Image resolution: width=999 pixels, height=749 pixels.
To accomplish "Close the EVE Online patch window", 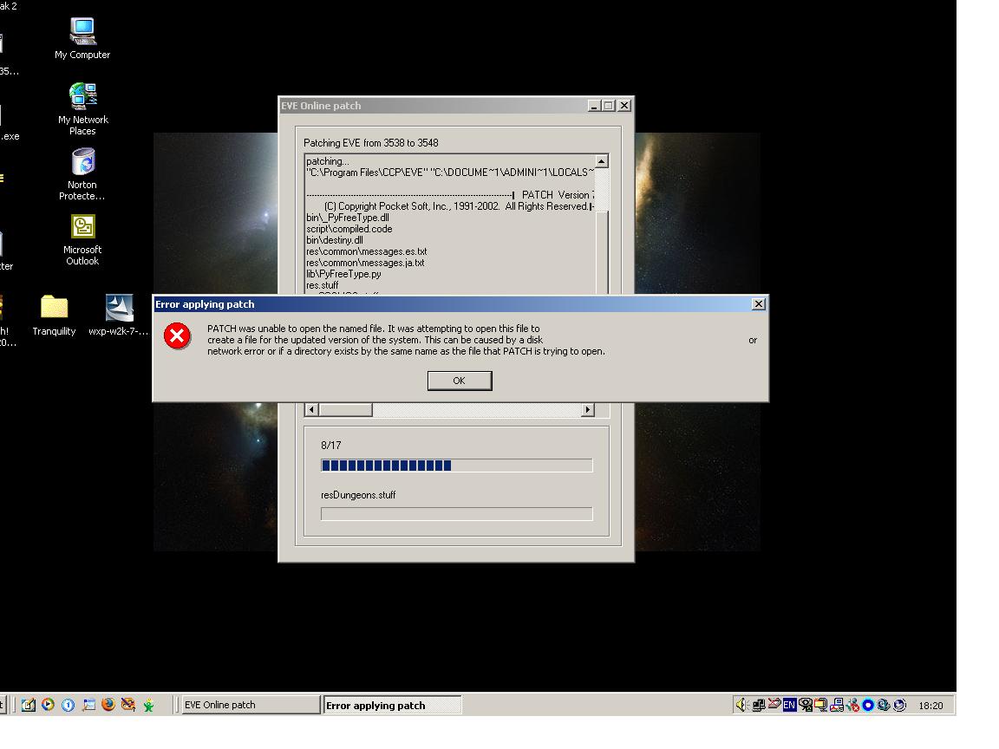I will coord(624,106).
